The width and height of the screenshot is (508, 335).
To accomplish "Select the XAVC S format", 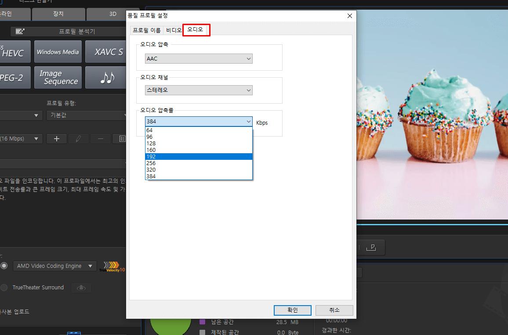I will (105, 51).
